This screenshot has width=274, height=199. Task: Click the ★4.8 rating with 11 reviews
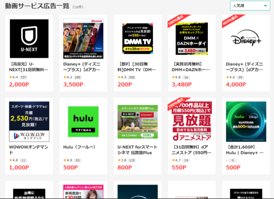18,160
